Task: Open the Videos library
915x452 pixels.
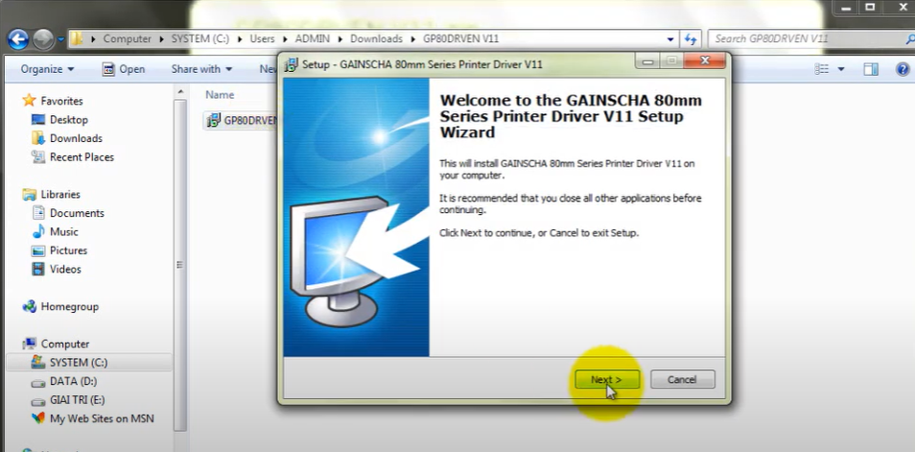Action: [65, 270]
